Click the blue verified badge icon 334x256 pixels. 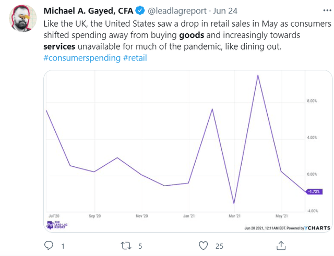(x=140, y=10)
